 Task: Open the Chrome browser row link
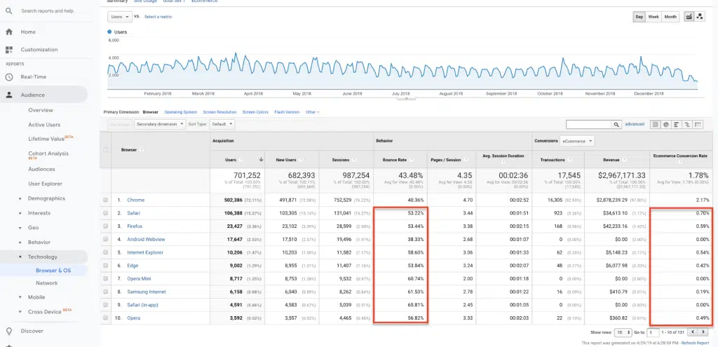click(136, 200)
